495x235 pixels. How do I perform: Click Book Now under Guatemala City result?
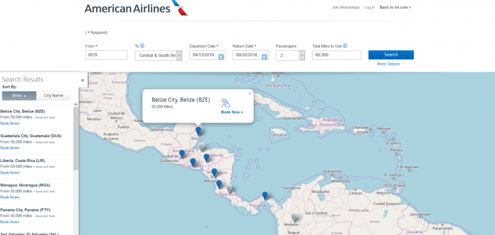10,148
